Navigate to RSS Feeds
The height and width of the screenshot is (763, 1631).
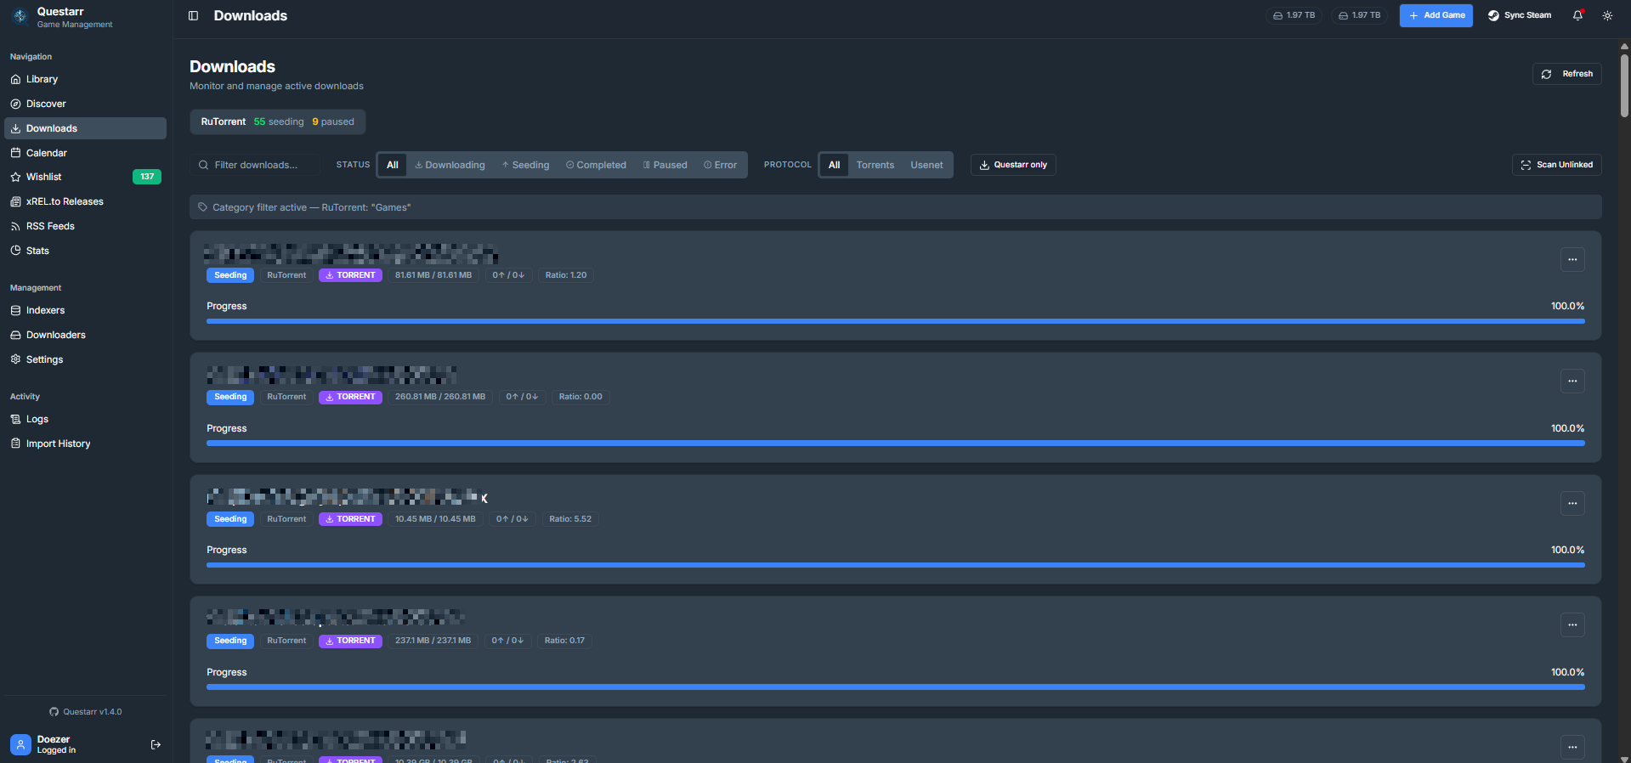[x=85, y=226]
